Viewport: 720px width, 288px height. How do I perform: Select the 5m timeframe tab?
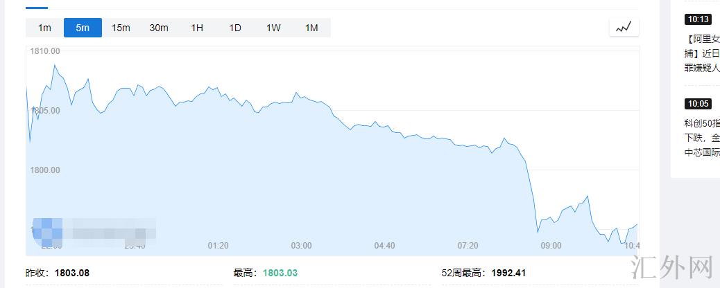pyautogui.click(x=83, y=28)
